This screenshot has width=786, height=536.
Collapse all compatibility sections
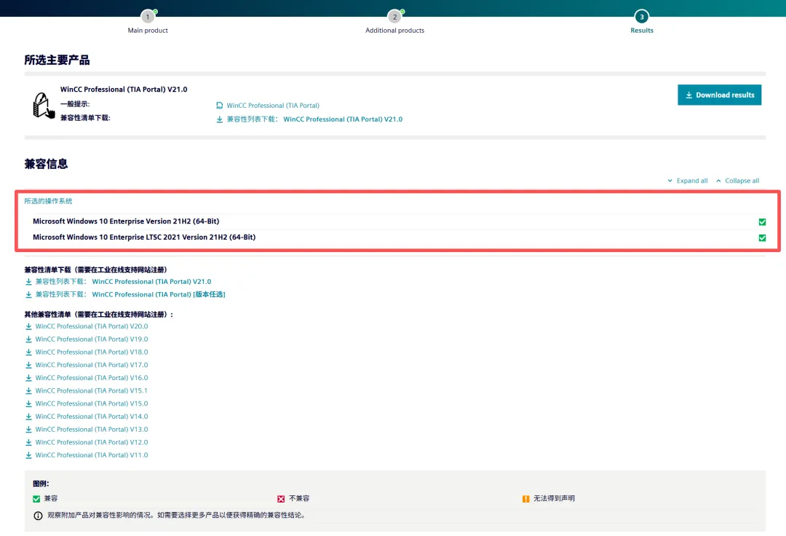[x=737, y=181]
